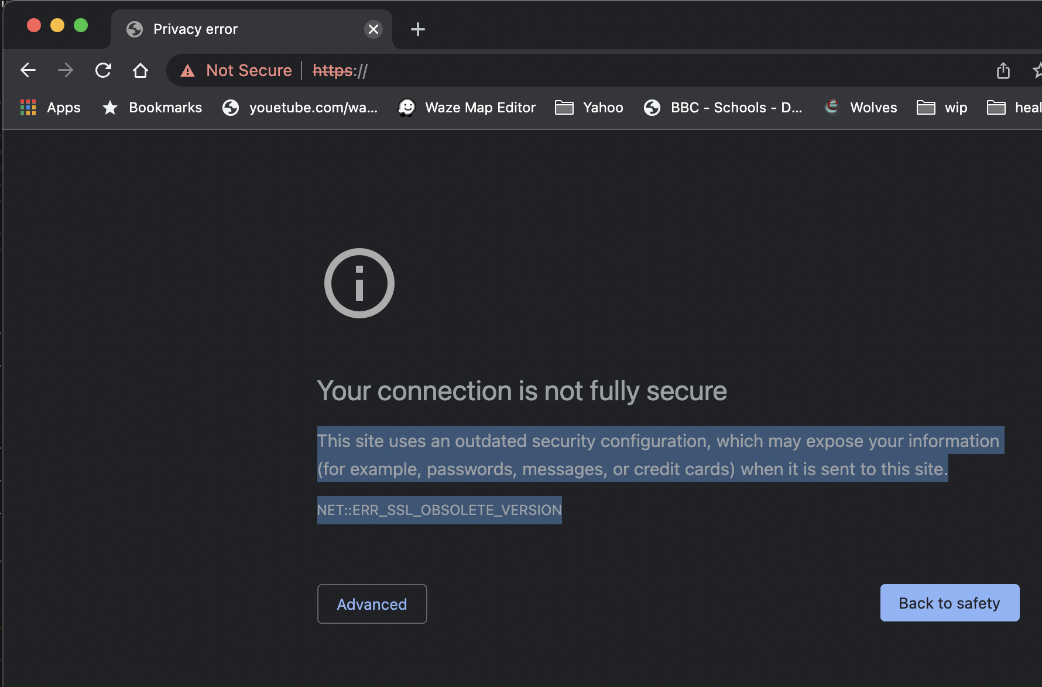Go to the home page icon
This screenshot has height=687, width=1042.
pyautogui.click(x=140, y=71)
